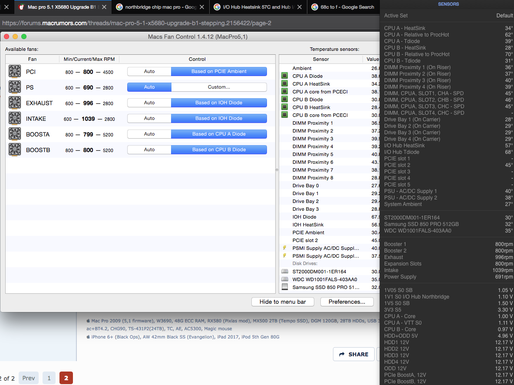Click I/O Hub HeatSink in Sensors panel
The image size is (514, 385).
point(448,146)
